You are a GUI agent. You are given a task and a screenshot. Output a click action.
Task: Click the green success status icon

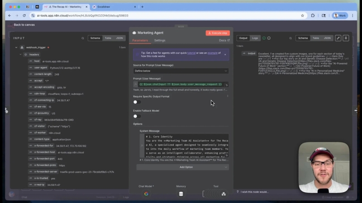pyautogui.click(x=264, y=38)
